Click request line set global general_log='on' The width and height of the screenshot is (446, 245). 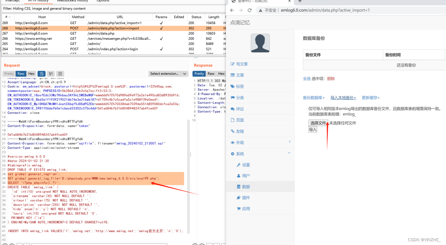tap(34, 174)
